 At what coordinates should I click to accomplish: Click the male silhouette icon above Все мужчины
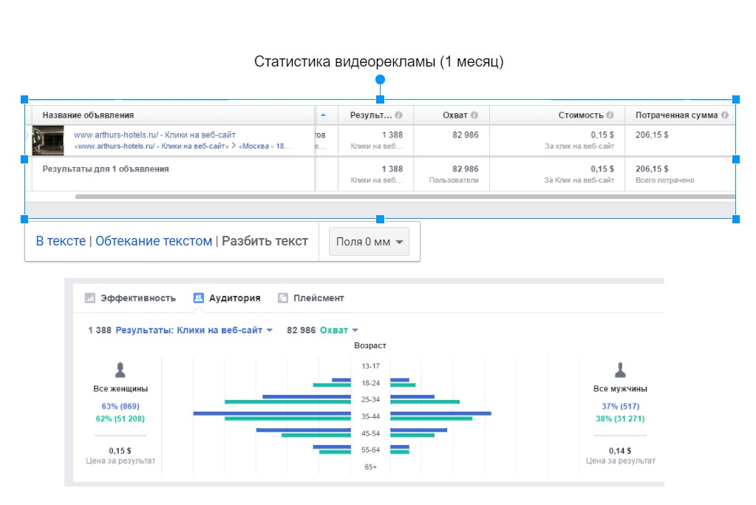point(621,370)
